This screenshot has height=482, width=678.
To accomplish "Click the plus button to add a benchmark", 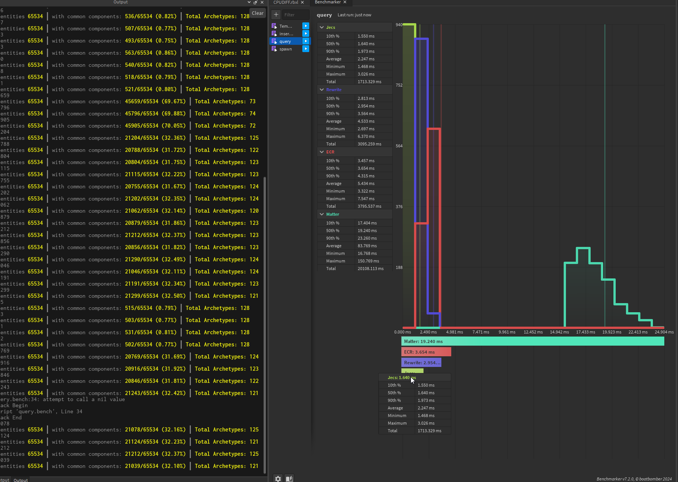I will 276,15.
